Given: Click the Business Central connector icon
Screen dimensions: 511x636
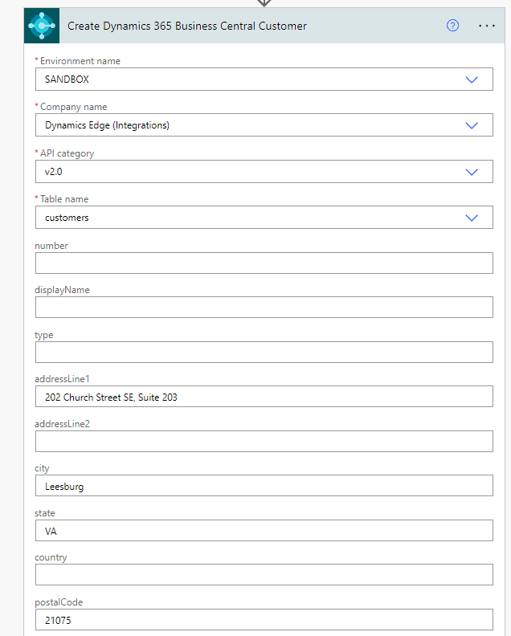Looking at the screenshot, I should [42, 26].
